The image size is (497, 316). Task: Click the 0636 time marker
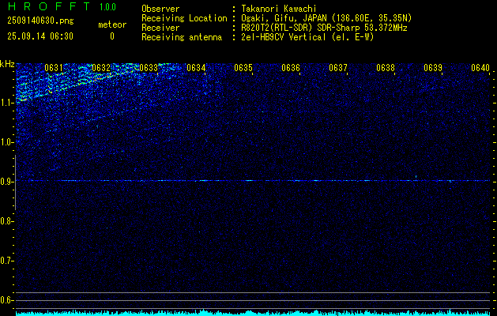tap(291, 68)
